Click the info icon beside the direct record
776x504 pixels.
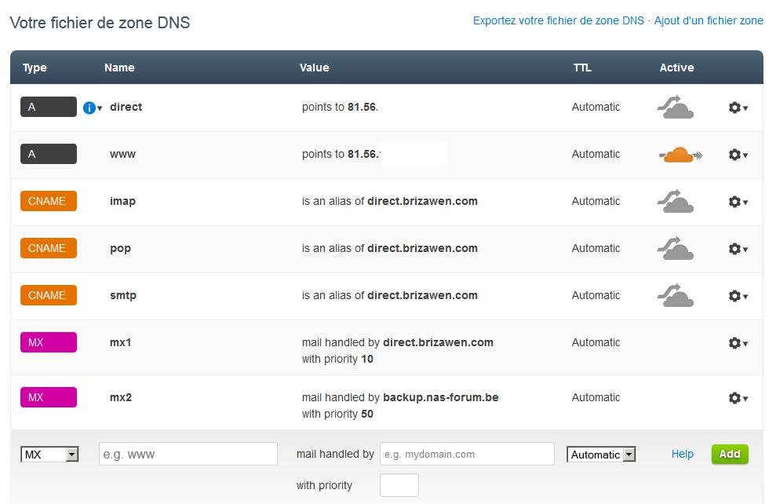click(x=89, y=108)
